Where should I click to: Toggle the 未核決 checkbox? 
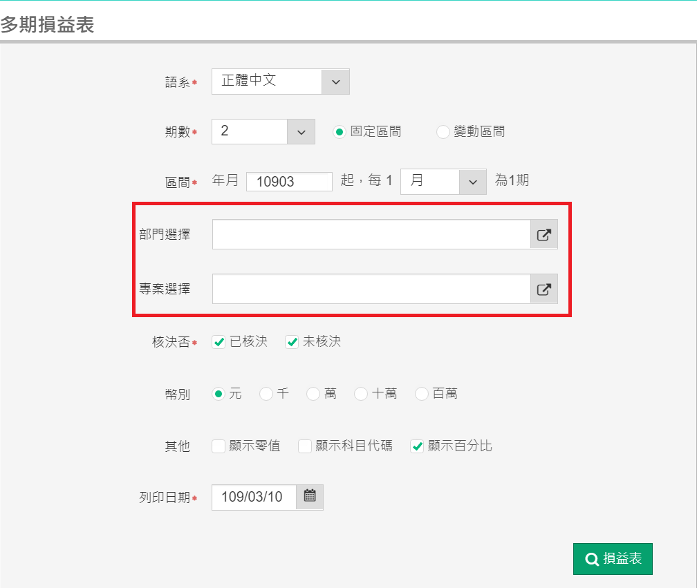292,342
